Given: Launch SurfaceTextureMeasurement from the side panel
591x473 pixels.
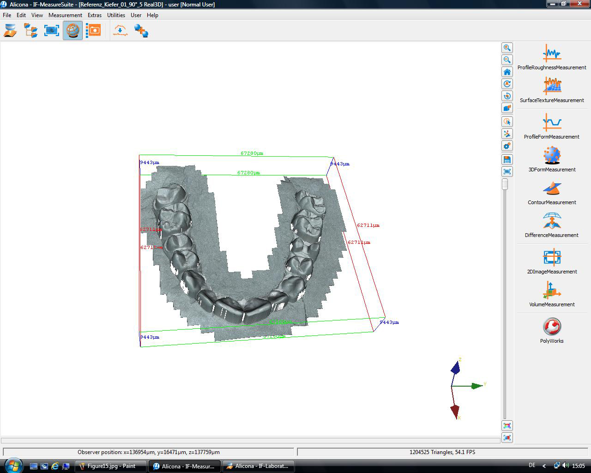Looking at the screenshot, I should (552, 86).
